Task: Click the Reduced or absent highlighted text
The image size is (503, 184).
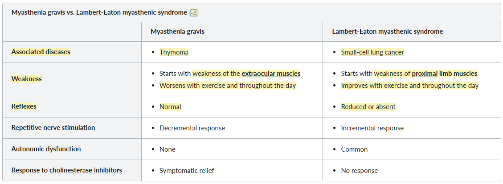Action: coord(368,107)
